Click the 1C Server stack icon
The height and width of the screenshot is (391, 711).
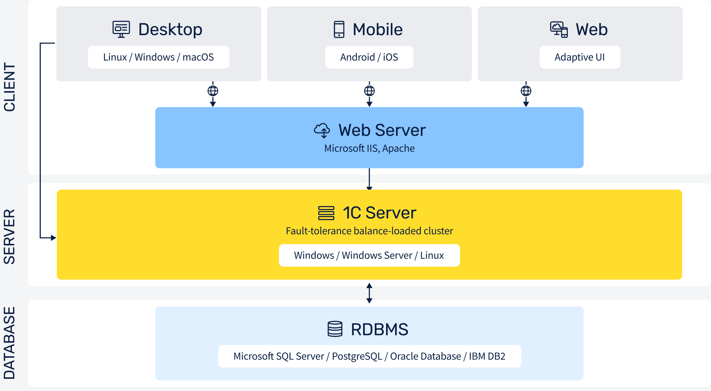(x=326, y=213)
